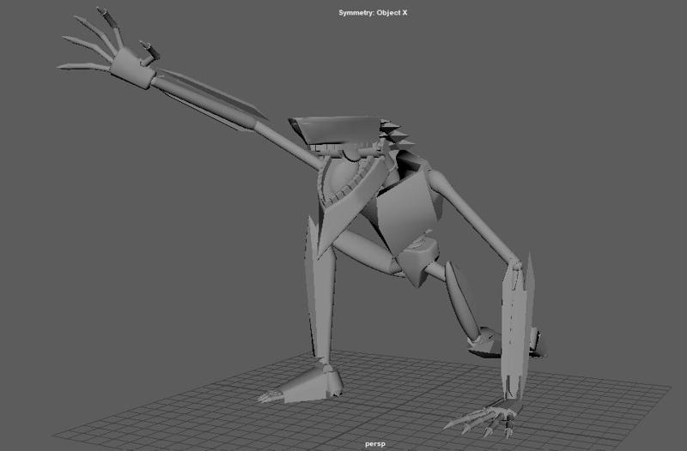Click the 'Symmetry: Object X' heads-up text
The height and width of the screenshot is (451, 687).
pyautogui.click(x=373, y=13)
